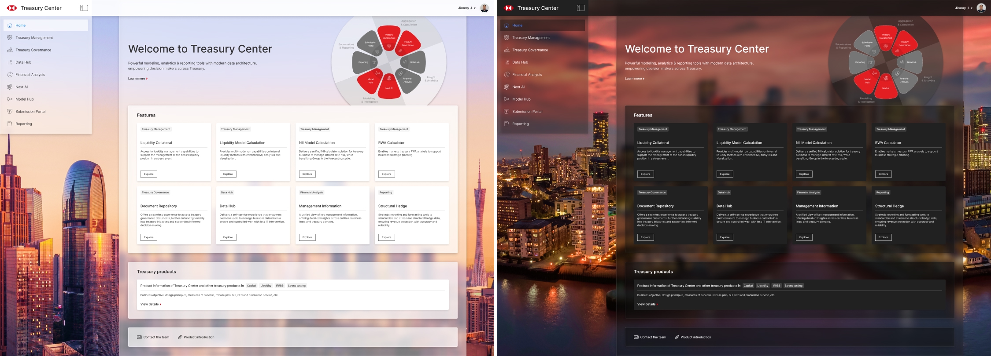Open the Submission Portal icon in the light sidebar
The height and width of the screenshot is (356, 991).
click(10, 112)
